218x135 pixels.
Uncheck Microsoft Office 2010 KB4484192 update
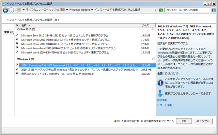[x=17, y=40]
